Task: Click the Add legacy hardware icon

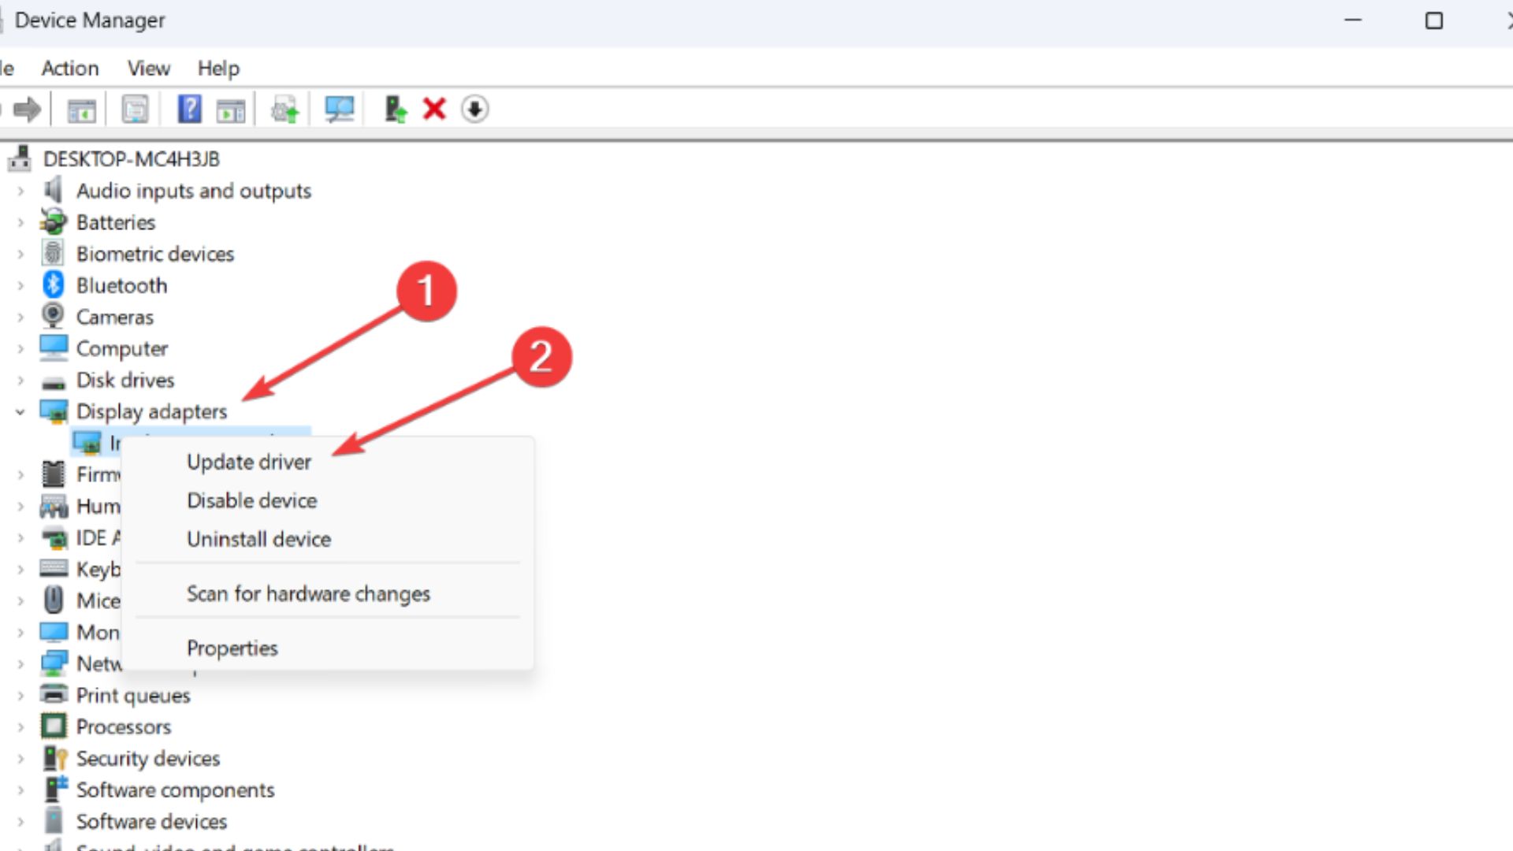Action: click(x=392, y=109)
